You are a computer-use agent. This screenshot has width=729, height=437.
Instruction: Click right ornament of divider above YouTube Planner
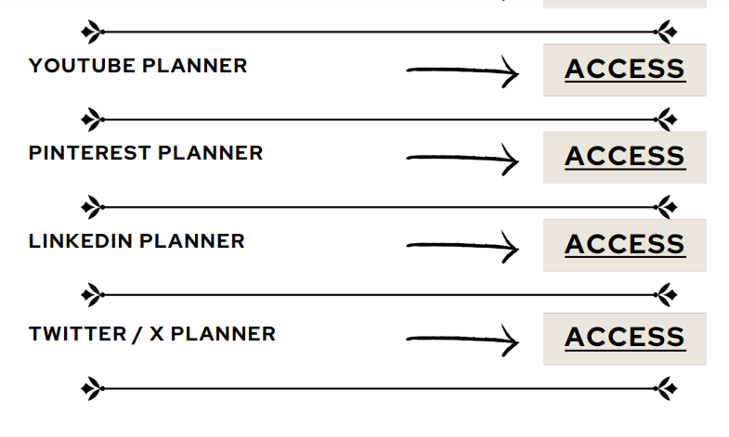click(665, 32)
